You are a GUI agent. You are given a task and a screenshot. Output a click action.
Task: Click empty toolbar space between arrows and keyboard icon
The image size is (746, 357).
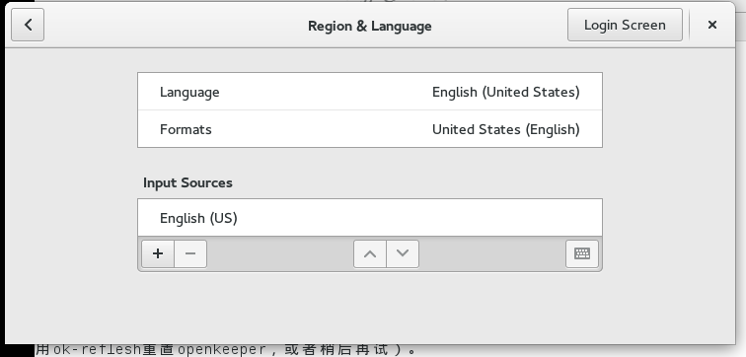492,253
